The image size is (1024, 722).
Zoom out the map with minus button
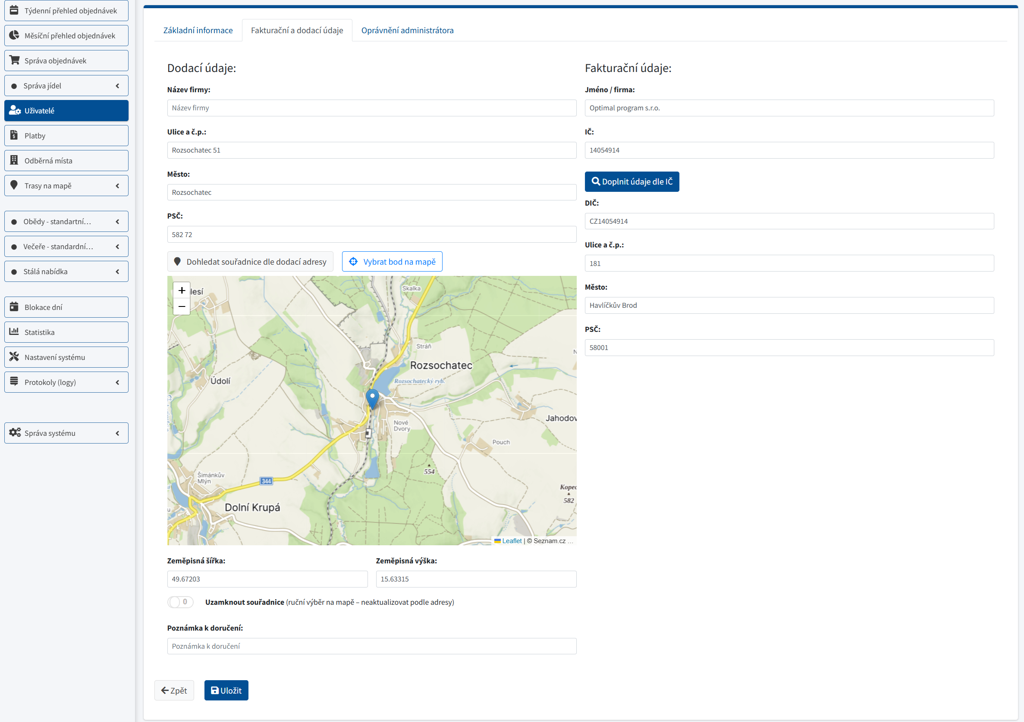(182, 306)
